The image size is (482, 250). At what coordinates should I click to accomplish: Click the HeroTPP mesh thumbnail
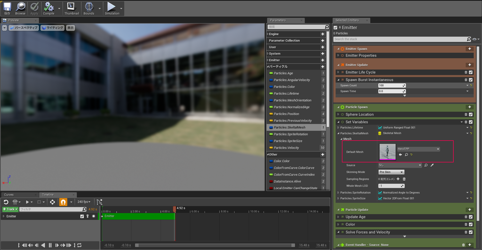coord(388,152)
